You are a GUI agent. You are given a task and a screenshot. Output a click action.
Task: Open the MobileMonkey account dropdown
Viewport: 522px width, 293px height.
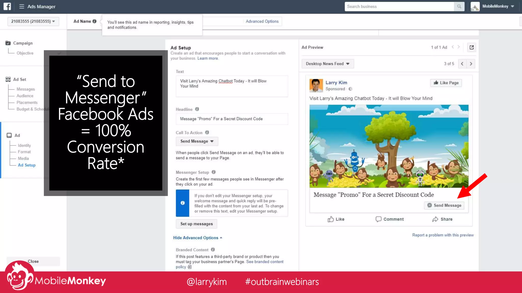(498, 6)
